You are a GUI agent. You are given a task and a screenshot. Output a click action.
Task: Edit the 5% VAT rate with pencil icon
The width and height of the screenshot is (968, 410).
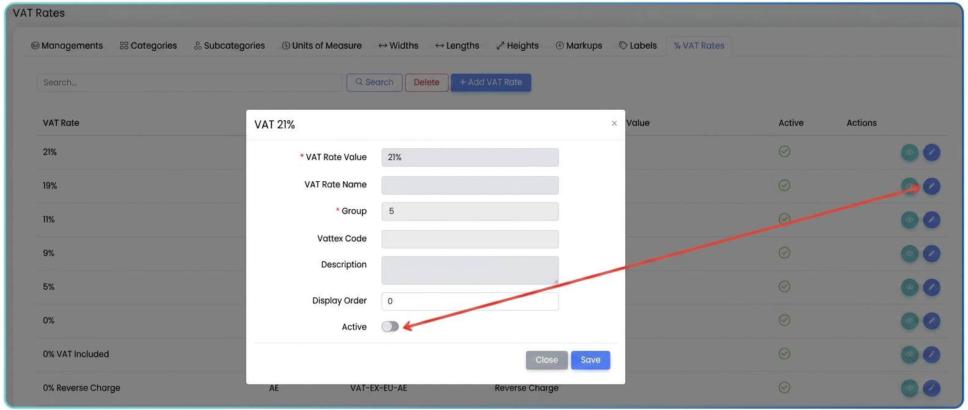(x=931, y=287)
